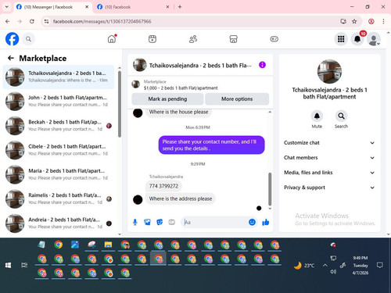Image resolution: width=391 pixels, height=293 pixels.
Task: Click the 774 3799272 message bubble
Action: (163, 186)
